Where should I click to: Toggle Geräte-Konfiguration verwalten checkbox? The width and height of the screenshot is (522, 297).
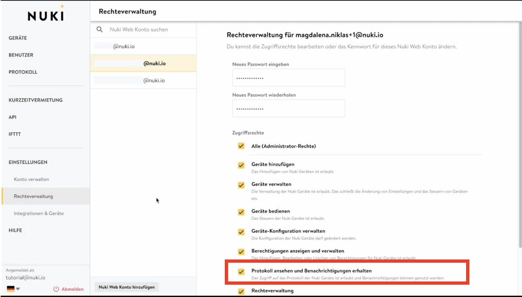click(x=241, y=232)
